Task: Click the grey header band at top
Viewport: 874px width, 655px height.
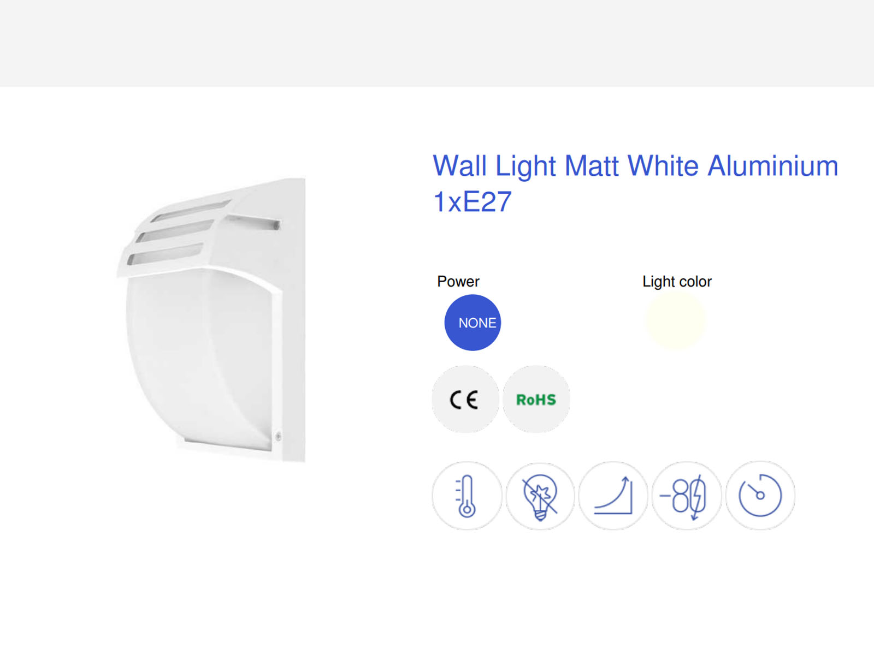Action: tap(437, 43)
